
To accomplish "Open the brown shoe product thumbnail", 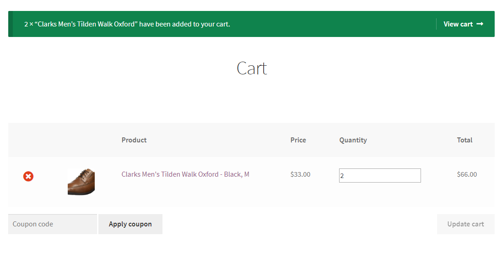I will pos(81,181).
